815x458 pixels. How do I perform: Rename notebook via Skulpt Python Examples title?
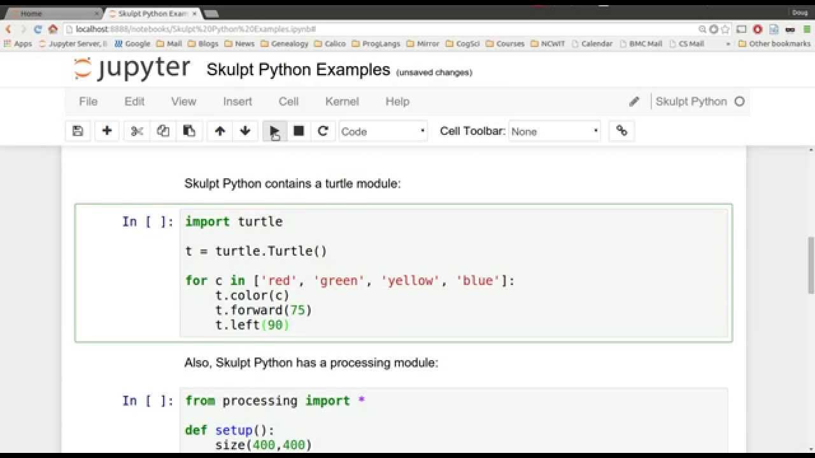(x=298, y=69)
